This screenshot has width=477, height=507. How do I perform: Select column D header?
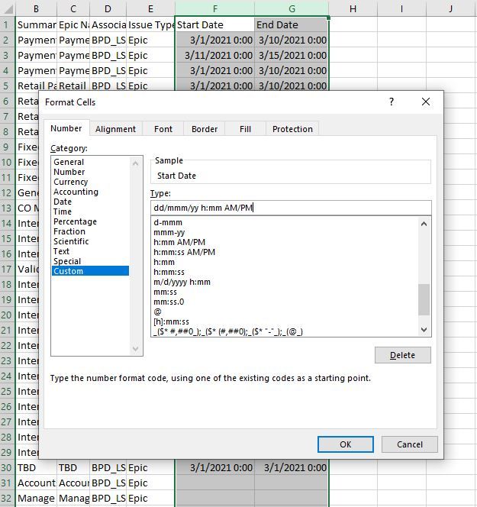point(108,8)
